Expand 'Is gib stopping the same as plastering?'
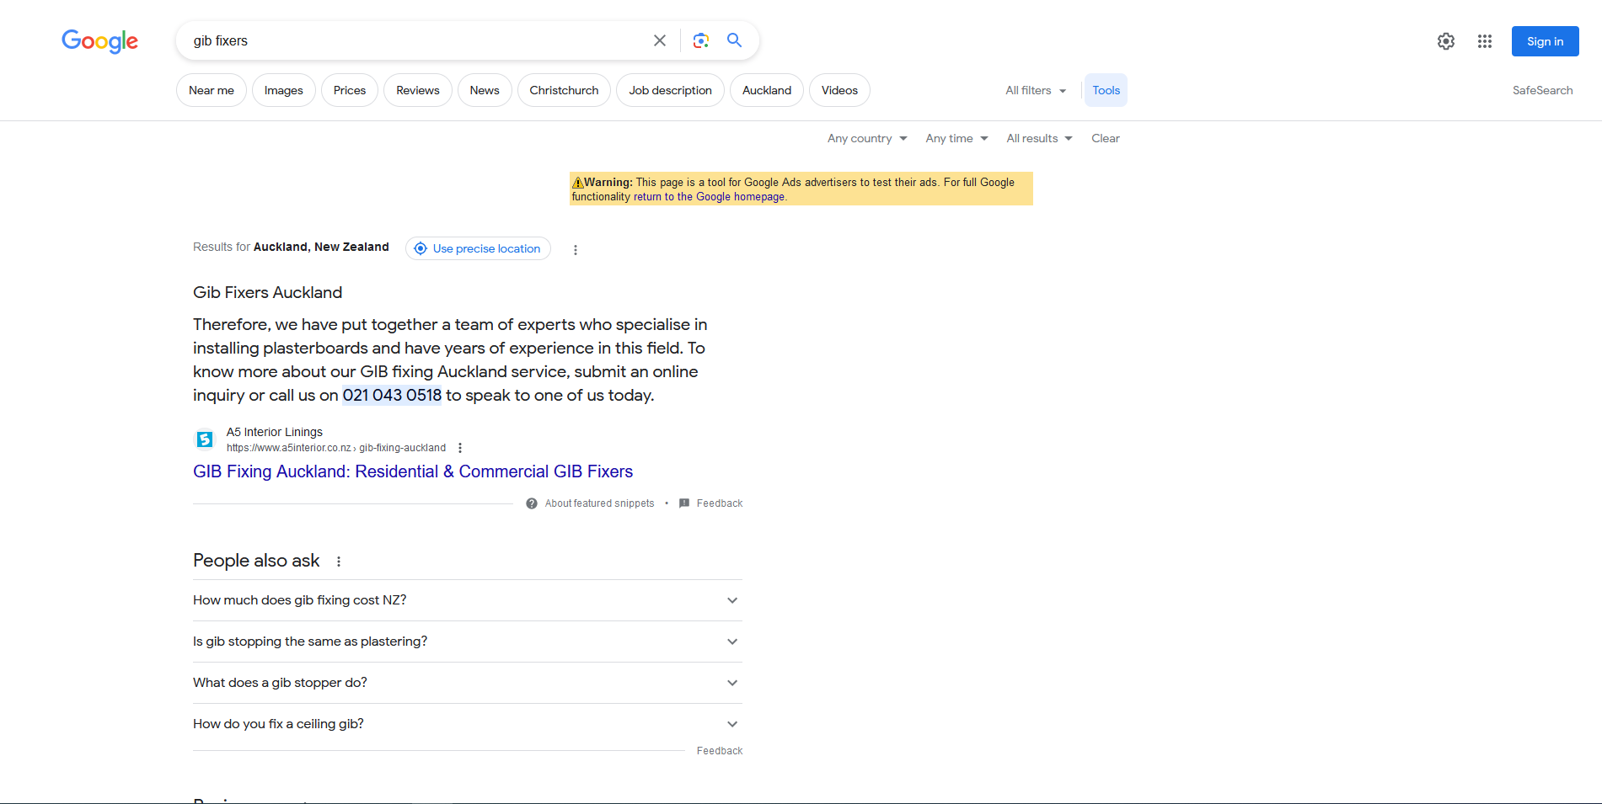 tap(468, 642)
